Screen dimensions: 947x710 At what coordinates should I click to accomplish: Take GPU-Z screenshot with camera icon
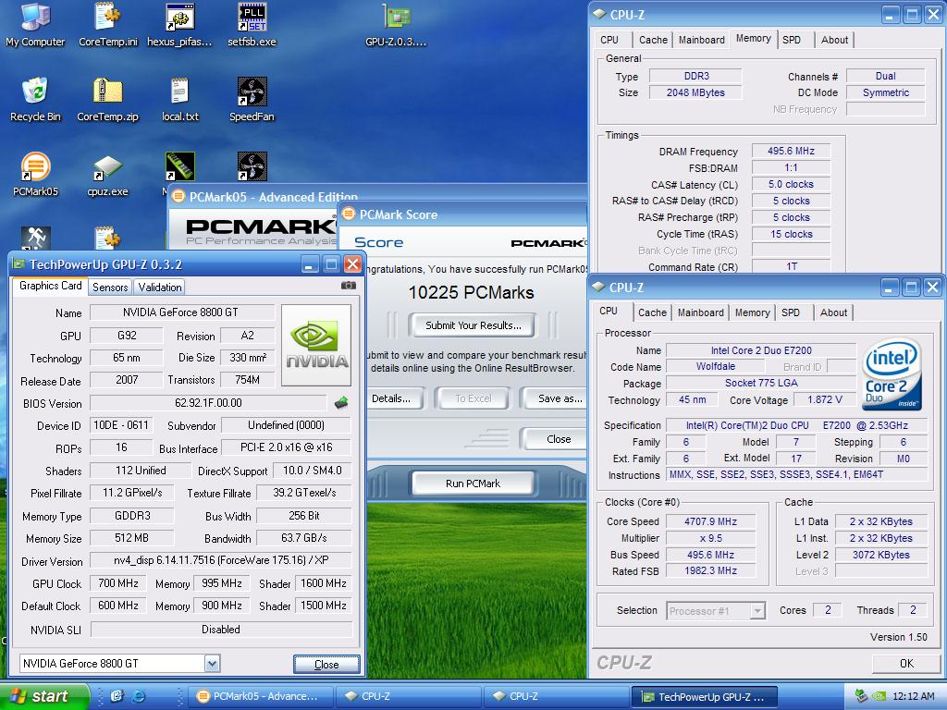pos(349,286)
